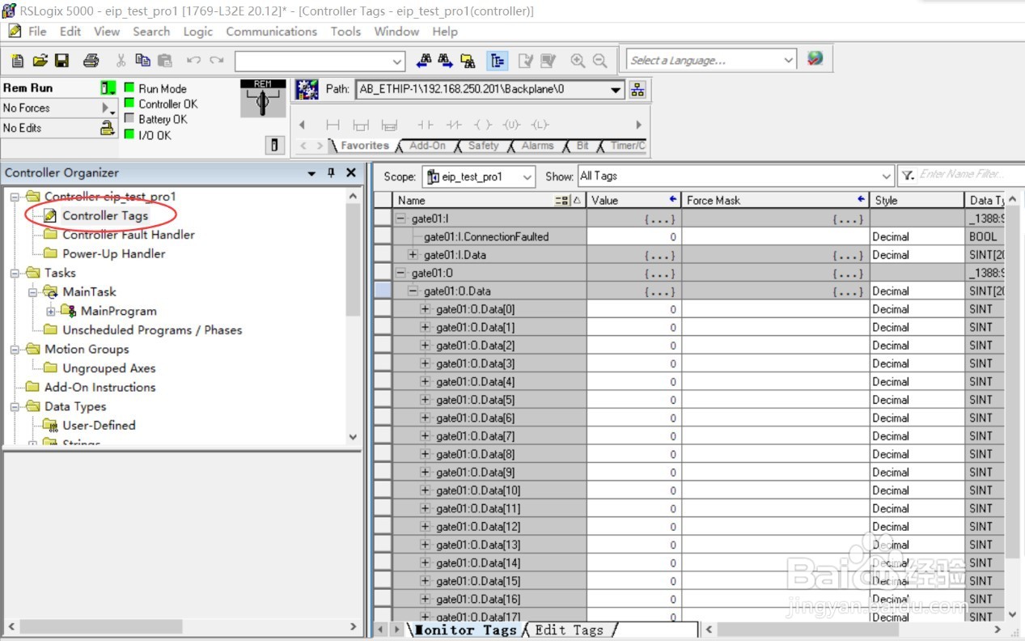Image resolution: width=1025 pixels, height=641 pixels.
Task: Click the globe language icon
Action: [x=815, y=59]
